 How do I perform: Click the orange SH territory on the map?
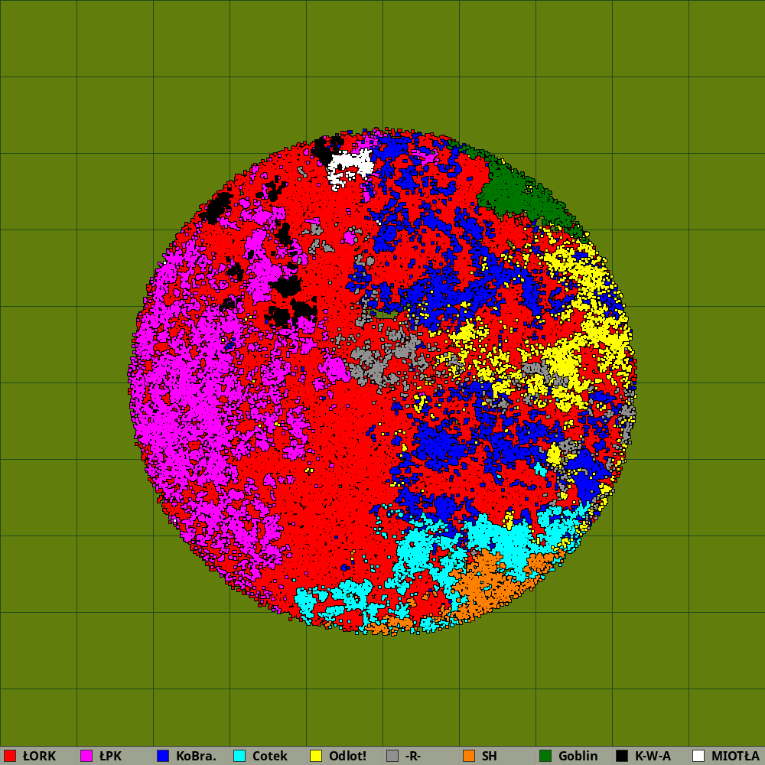(486, 585)
